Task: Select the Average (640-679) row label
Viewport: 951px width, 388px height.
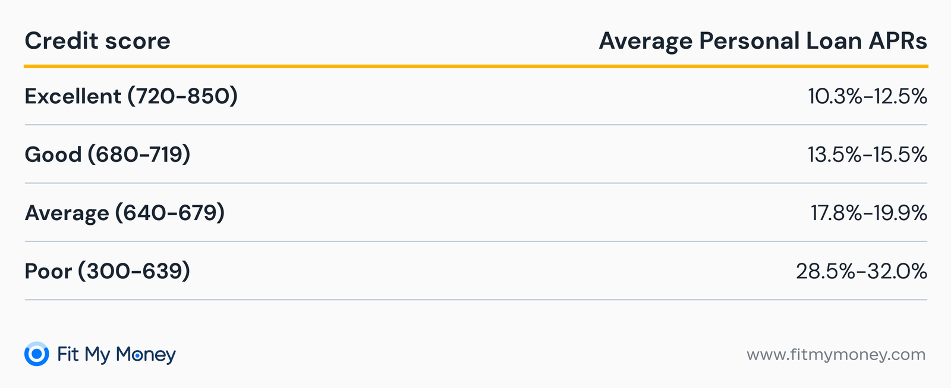Action: (125, 212)
